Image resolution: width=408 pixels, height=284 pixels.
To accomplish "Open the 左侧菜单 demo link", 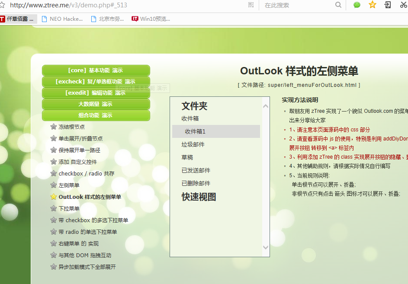I will tap(69, 185).
